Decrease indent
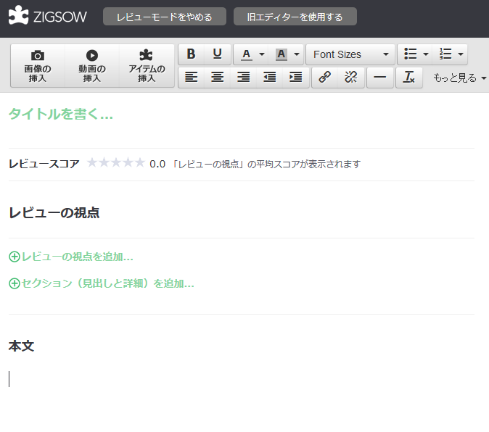Viewport: 489px width, 432px height. (x=269, y=77)
